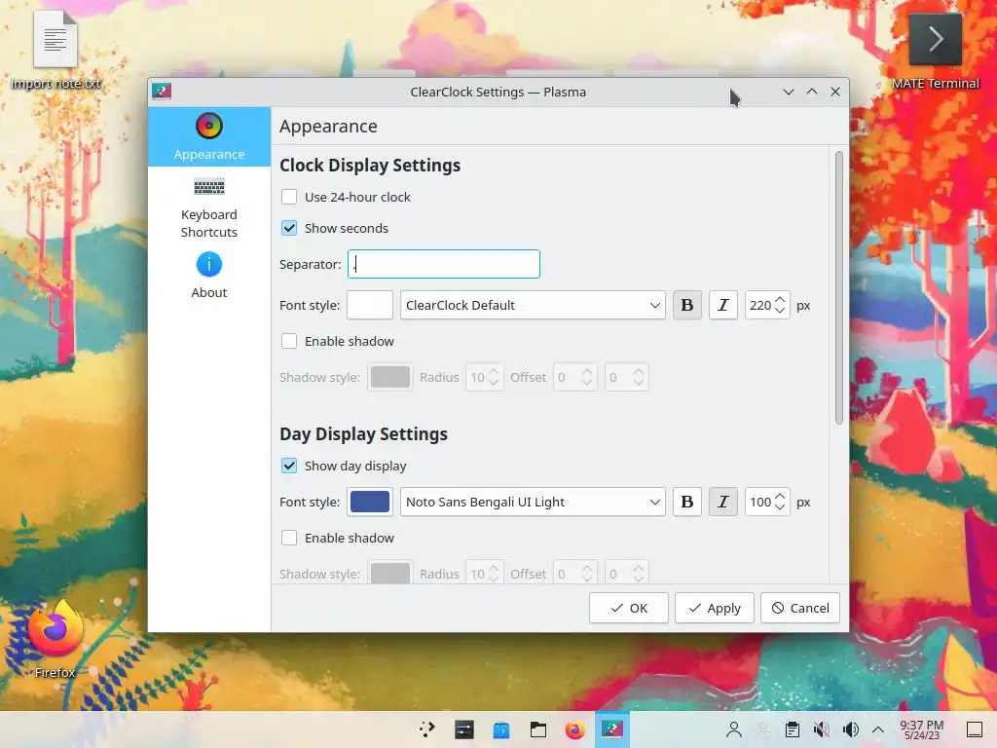
Task: Maximize the ClearClock Settings window
Action: point(812,92)
